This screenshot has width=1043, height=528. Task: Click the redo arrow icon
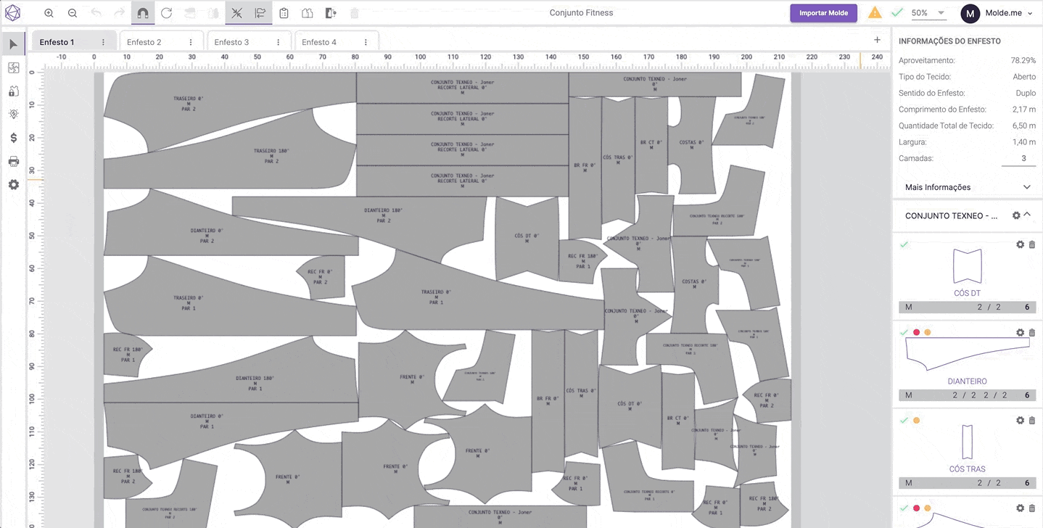point(120,13)
